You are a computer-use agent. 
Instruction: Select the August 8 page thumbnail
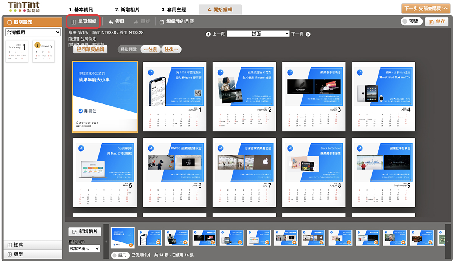(x=314, y=172)
